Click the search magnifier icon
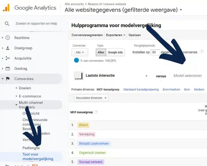 point(7,24)
